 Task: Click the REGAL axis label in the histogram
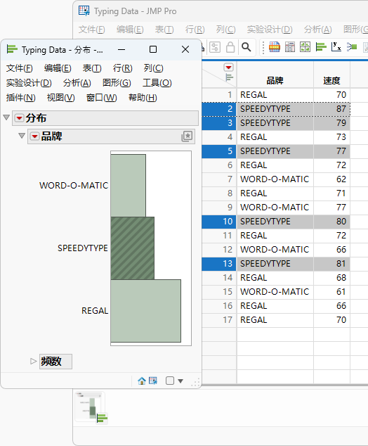click(x=95, y=311)
